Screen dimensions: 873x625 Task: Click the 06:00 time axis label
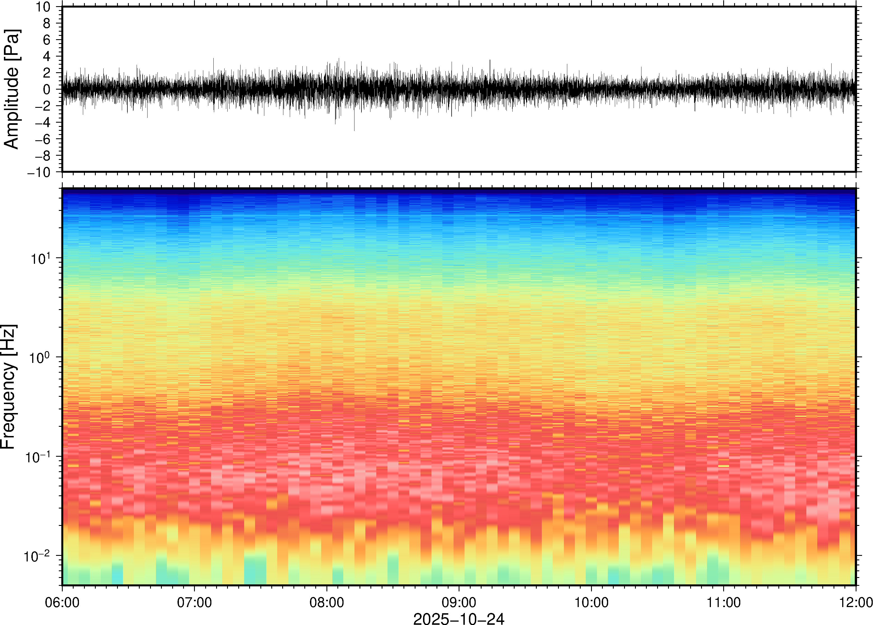pyautogui.click(x=62, y=602)
